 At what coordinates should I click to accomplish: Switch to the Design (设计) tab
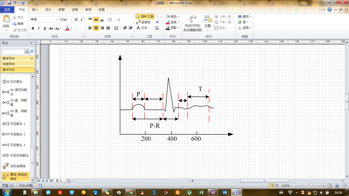(48, 10)
